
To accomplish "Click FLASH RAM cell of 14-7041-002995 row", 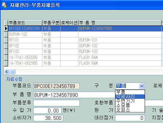I will pos(120,63).
